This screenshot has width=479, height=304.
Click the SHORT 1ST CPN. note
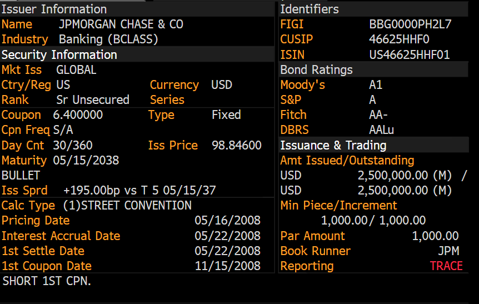(47, 281)
